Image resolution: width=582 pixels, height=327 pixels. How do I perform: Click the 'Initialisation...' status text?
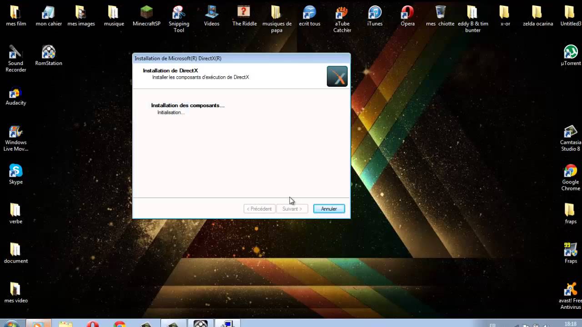(x=171, y=113)
